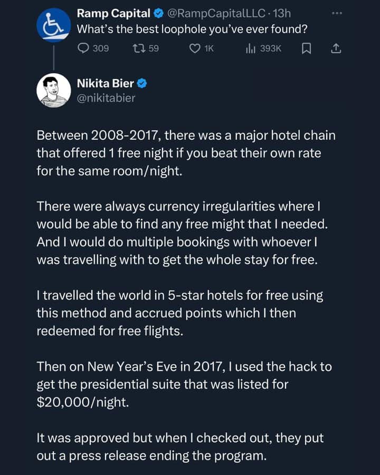Image resolution: width=380 pixels, height=475 pixels.
Task: Open Ramp Capital wheelchair profile avatar
Action: [x=54, y=25]
